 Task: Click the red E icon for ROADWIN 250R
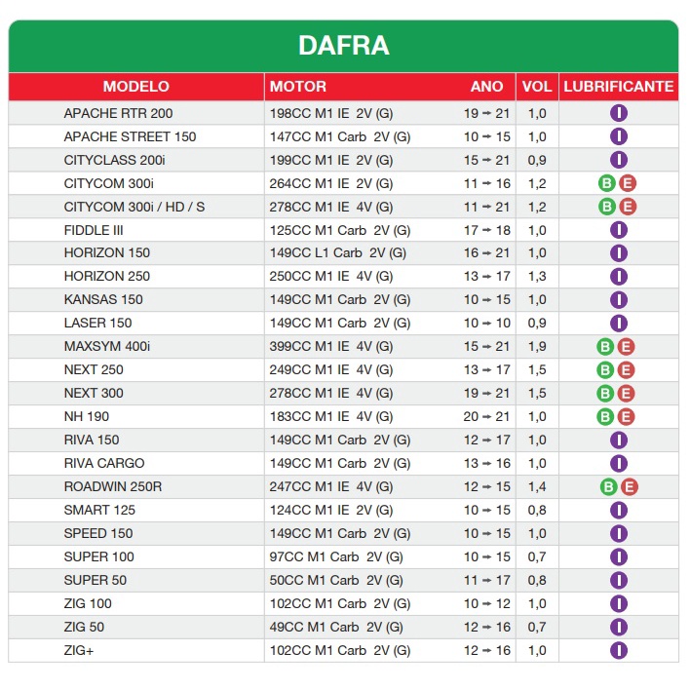pyautogui.click(x=629, y=487)
